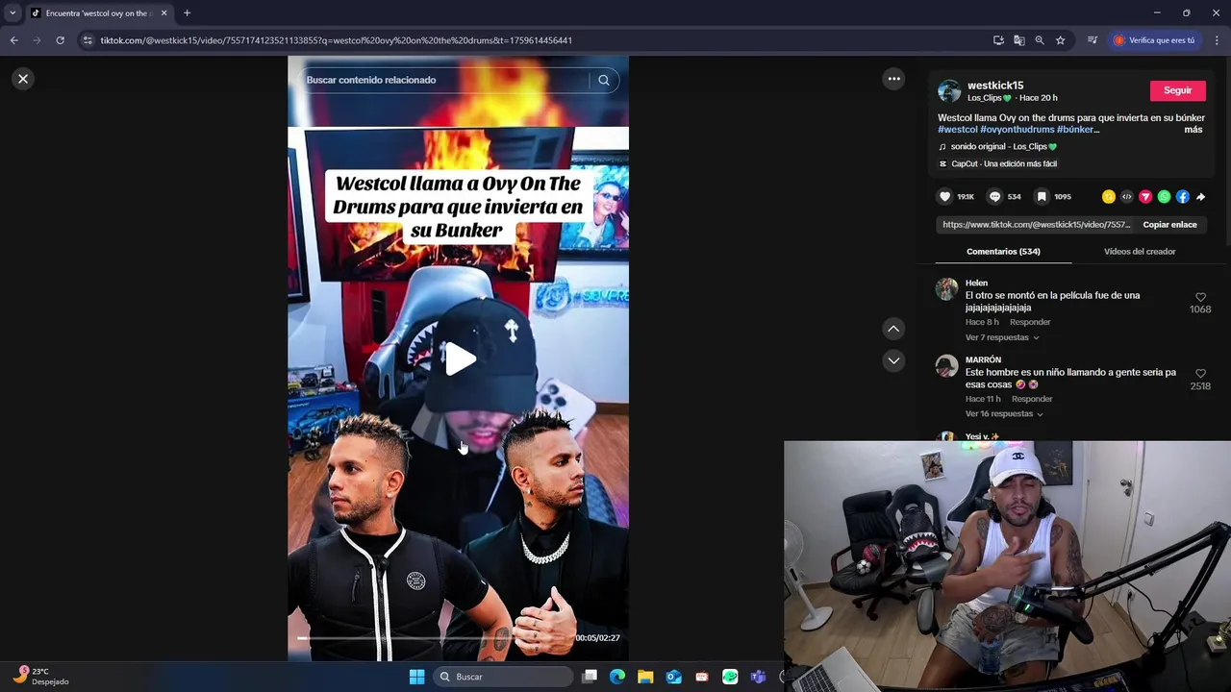1231x692 pixels.
Task: Open Microsoft Teams from taskbar
Action: point(758,677)
